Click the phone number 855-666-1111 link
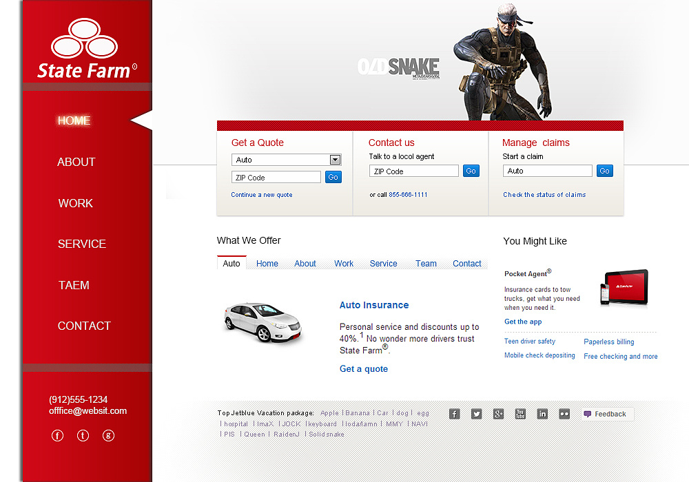The width and height of the screenshot is (689, 482). tap(408, 194)
